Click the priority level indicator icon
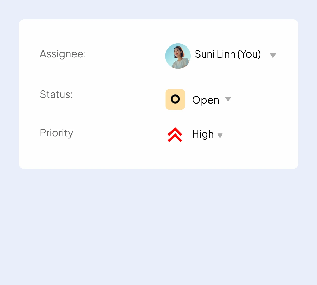317x285 pixels. (175, 134)
